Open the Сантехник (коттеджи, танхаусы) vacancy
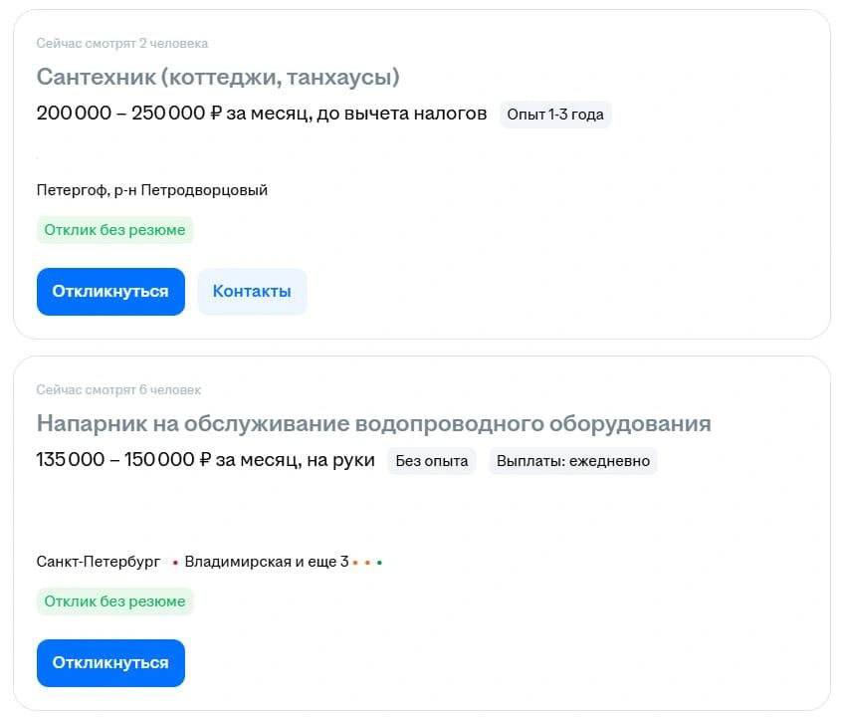 [218, 77]
